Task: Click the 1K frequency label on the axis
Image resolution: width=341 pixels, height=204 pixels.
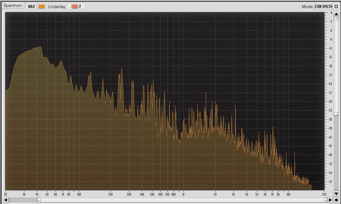Action: coord(183,194)
